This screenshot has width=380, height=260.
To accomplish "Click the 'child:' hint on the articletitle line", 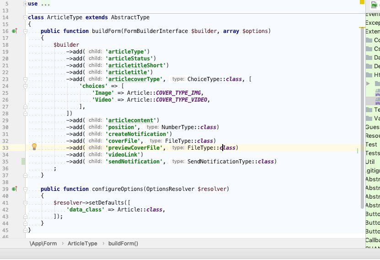I will (95, 72).
